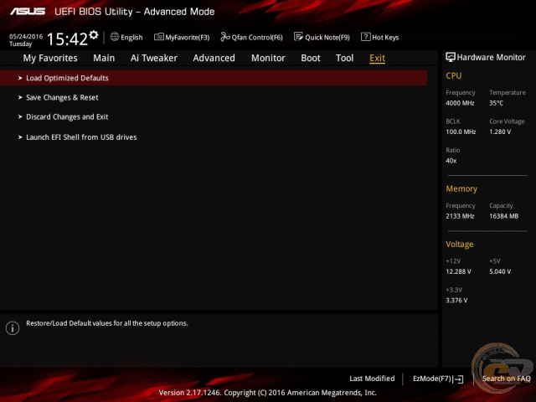Open Quick Note(F9) label
This screenshot has height=402, width=536.
[327, 38]
